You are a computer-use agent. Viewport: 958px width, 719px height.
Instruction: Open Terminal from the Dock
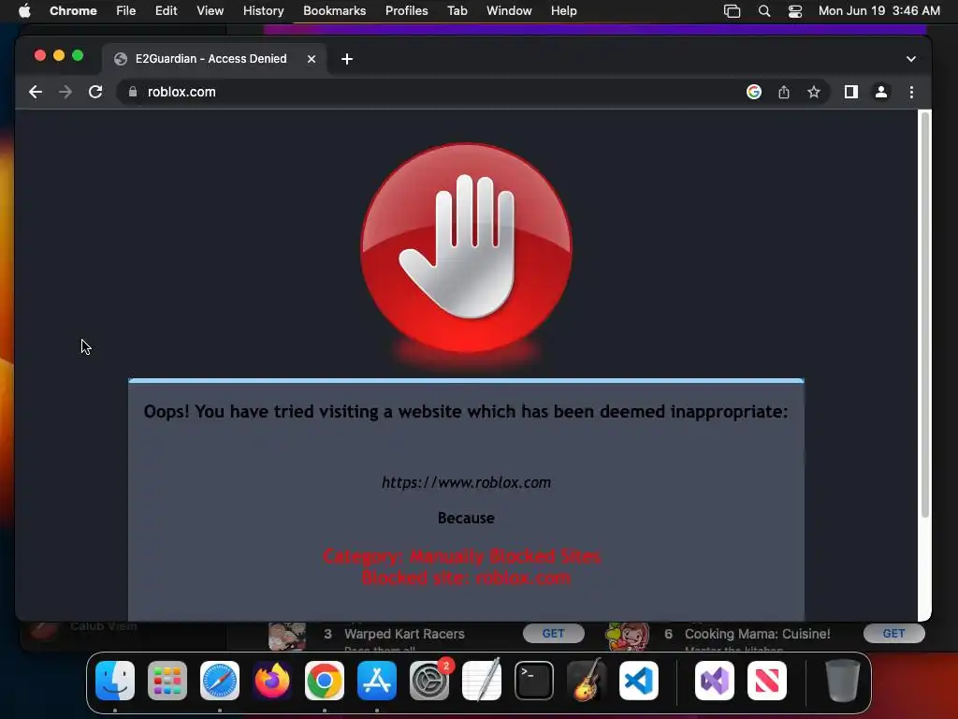(534, 681)
